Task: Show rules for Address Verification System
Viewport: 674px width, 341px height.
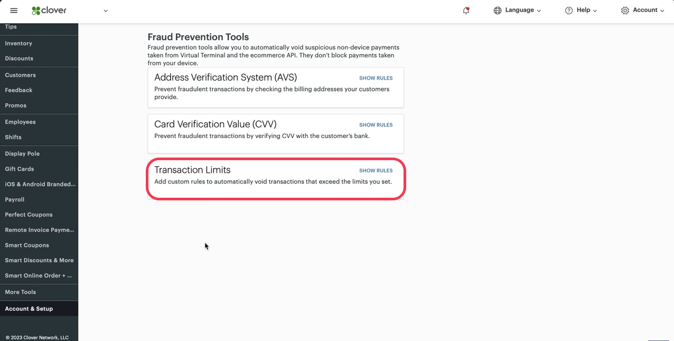Action: tap(376, 78)
